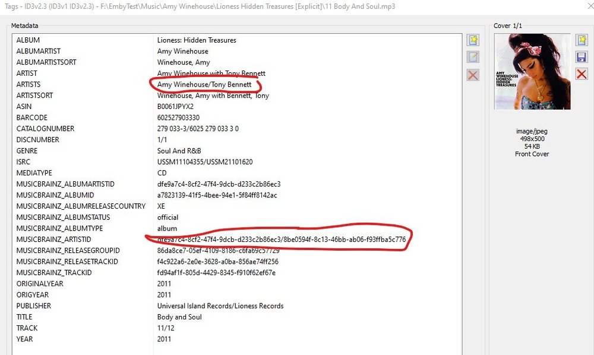Select ALBUMARTISTSORT value 'Winehouse, Amy'
This screenshot has height=355, width=594.
coord(184,62)
